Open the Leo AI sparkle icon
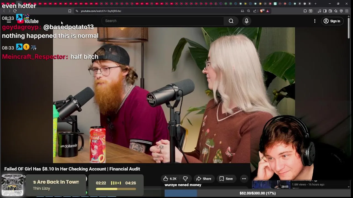Screen dimensions: 353x198 point(336,11)
